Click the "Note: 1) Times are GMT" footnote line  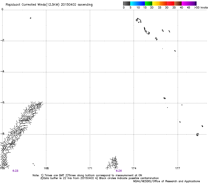point(87,175)
